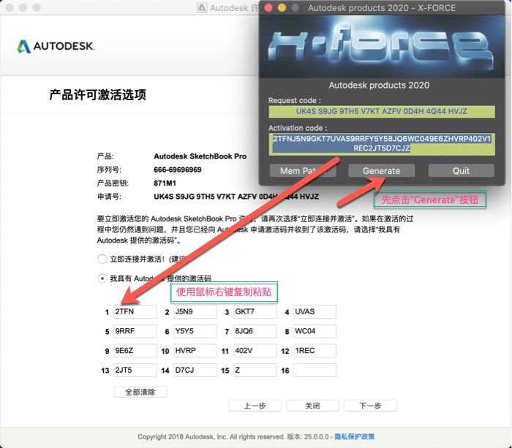Click the 上一步 button
The height and width of the screenshot is (448, 512).
coord(255,406)
